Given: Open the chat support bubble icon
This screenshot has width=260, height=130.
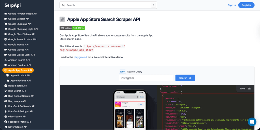Looking at the screenshot, I should point(252,122).
